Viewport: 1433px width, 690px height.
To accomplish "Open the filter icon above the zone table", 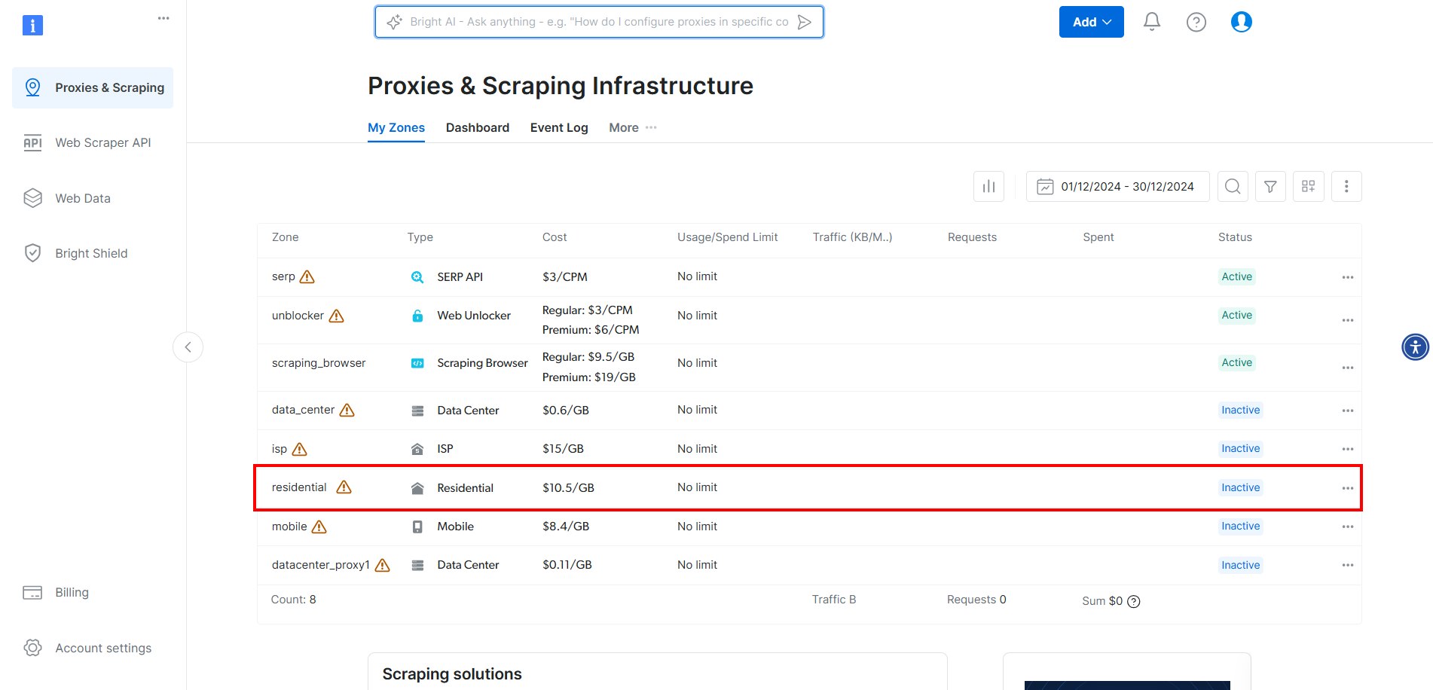I will tap(1270, 186).
